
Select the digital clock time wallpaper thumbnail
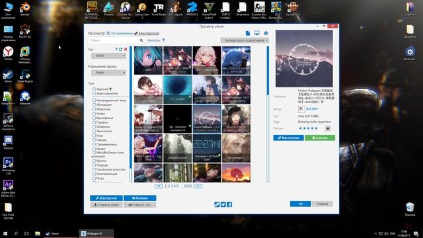(x=207, y=148)
